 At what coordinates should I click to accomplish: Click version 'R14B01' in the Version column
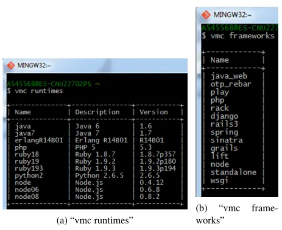click(152, 140)
